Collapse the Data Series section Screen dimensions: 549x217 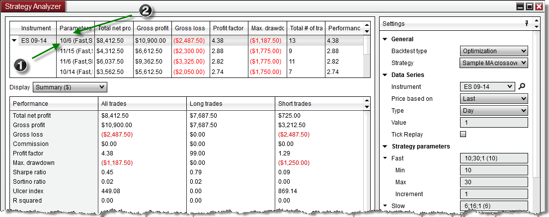point(385,75)
